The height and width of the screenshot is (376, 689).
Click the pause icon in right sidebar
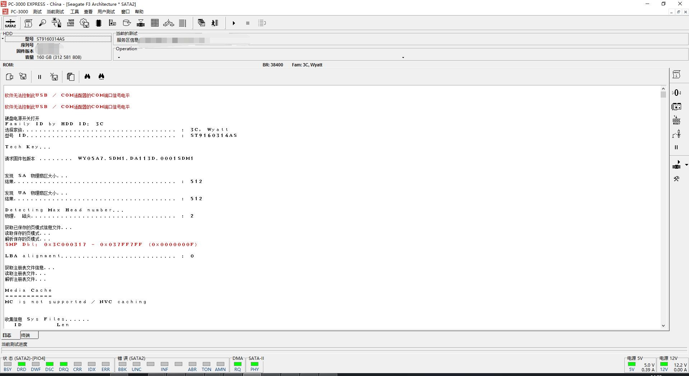(676, 147)
